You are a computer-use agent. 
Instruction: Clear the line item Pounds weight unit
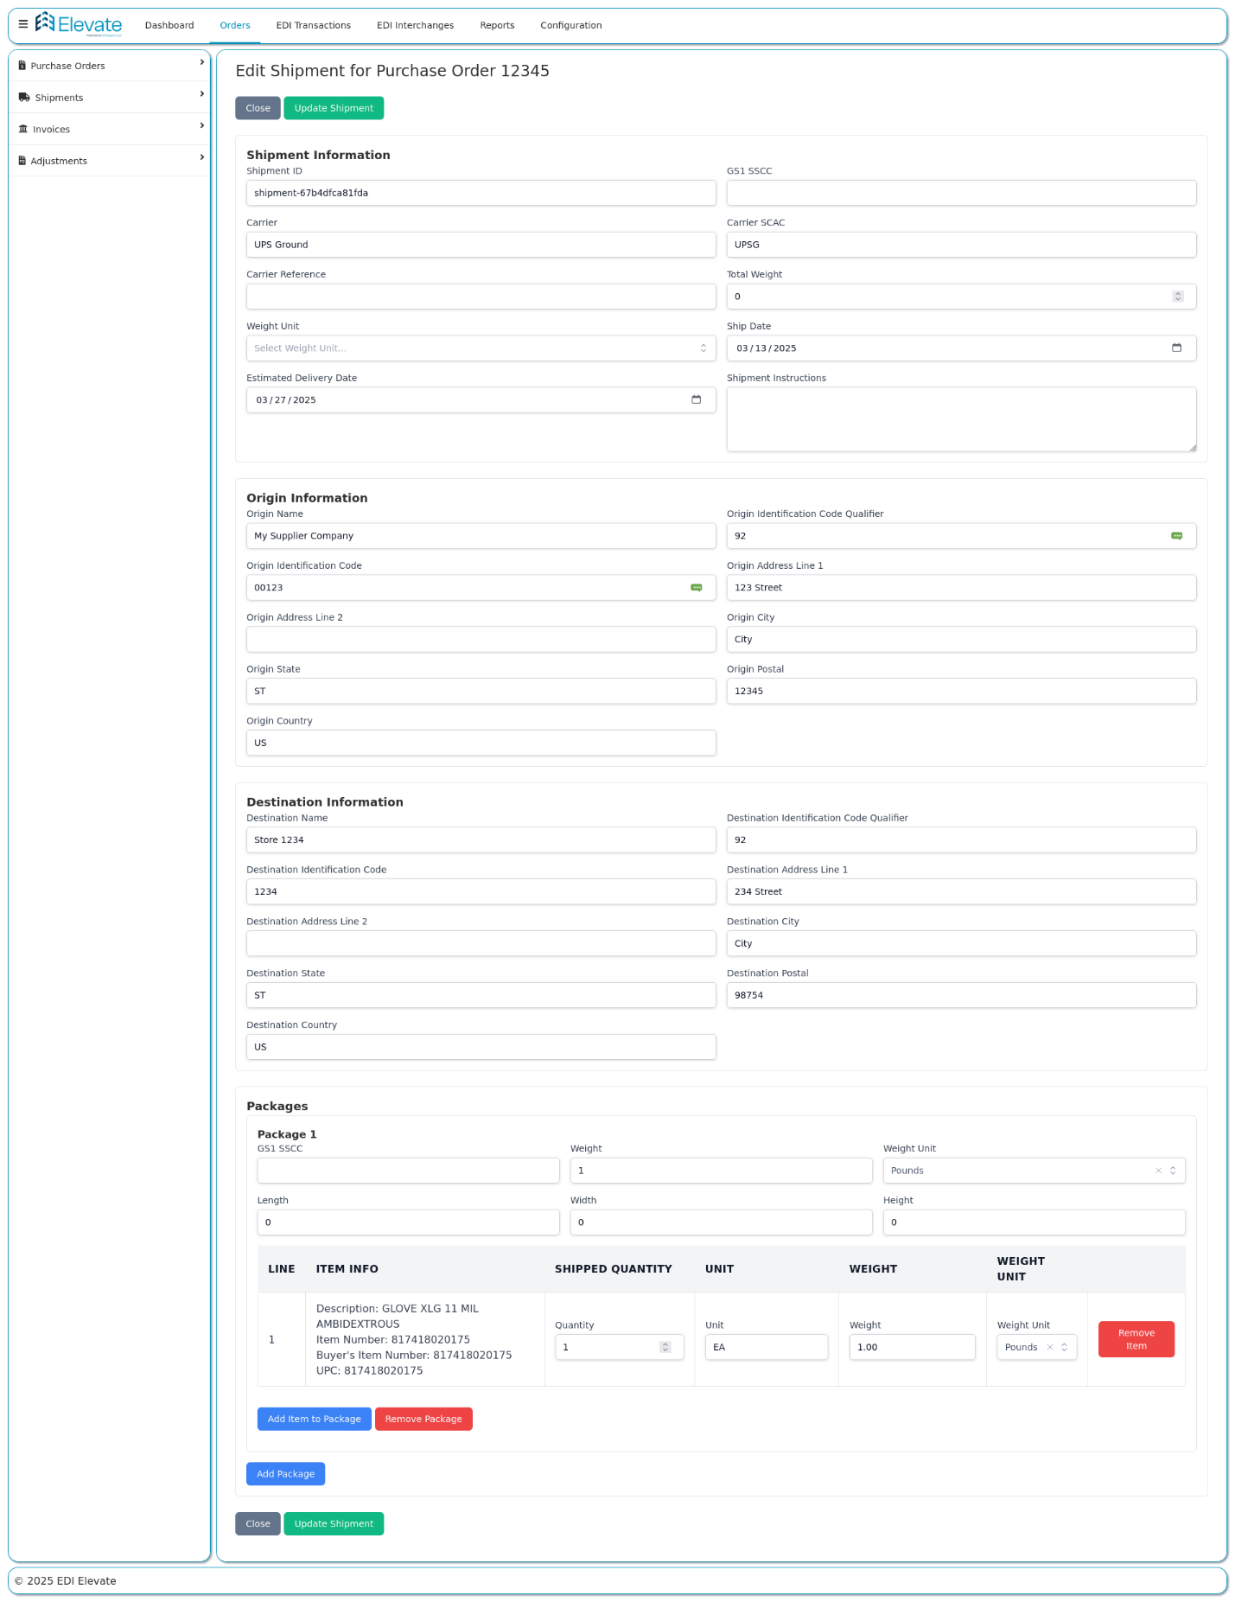[x=1049, y=1347]
